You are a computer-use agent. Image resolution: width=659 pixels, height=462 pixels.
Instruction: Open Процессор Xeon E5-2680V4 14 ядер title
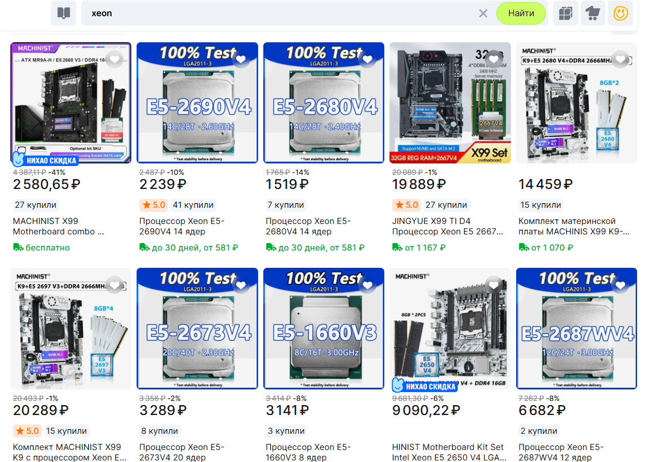pyautogui.click(x=308, y=226)
